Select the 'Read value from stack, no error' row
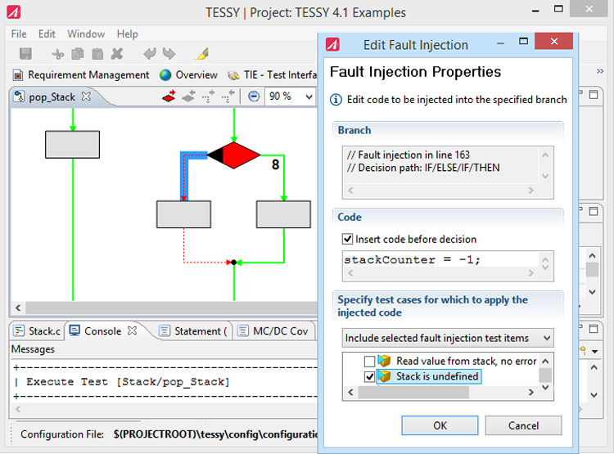This screenshot has width=614, height=454. point(458,361)
